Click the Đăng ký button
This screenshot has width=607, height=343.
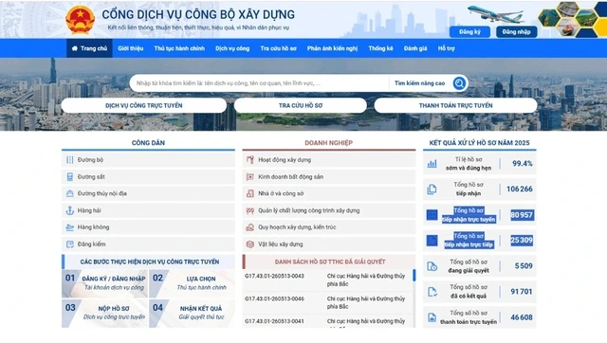(x=469, y=31)
